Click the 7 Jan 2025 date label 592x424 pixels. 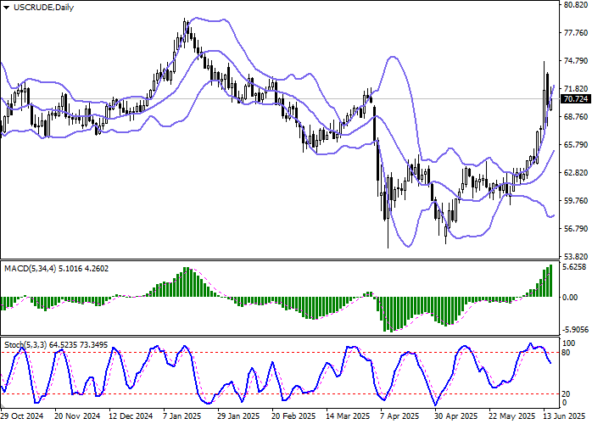click(x=181, y=416)
